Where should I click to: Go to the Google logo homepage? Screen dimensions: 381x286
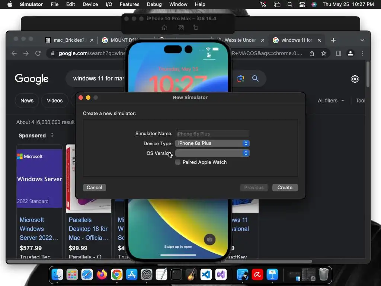(x=32, y=79)
